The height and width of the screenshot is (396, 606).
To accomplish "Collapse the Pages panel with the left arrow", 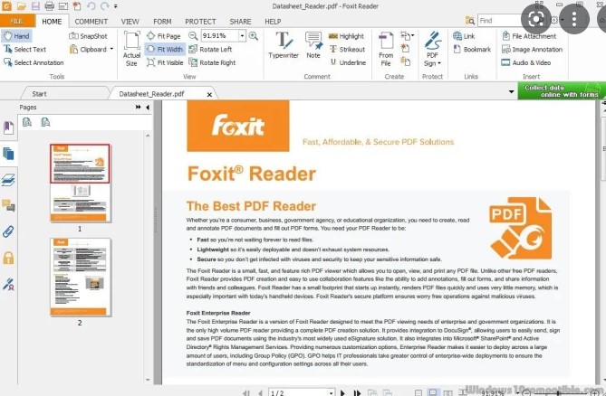I will pyautogui.click(x=148, y=108).
